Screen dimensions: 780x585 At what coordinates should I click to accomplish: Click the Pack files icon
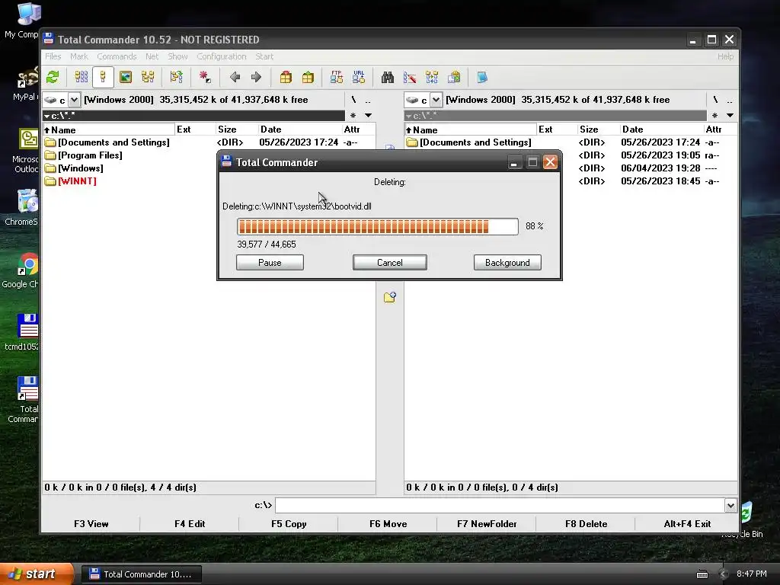coord(286,77)
